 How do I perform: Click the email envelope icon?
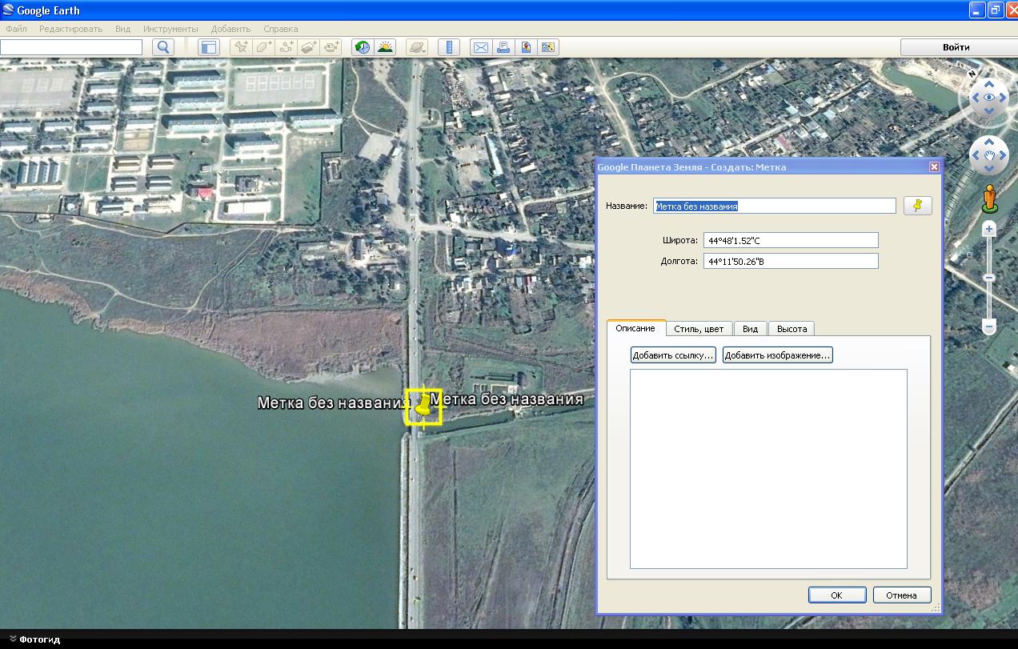coord(480,47)
